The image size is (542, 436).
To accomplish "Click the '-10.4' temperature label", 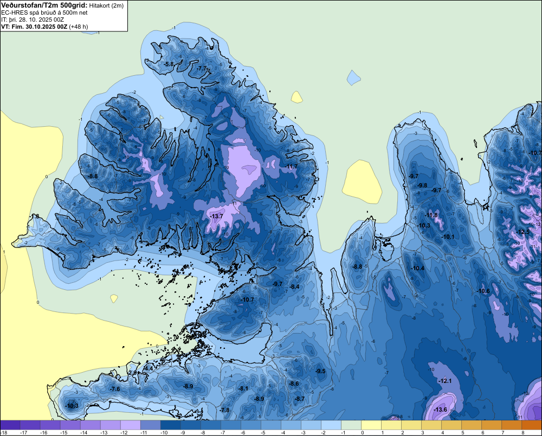I will click(x=417, y=268).
